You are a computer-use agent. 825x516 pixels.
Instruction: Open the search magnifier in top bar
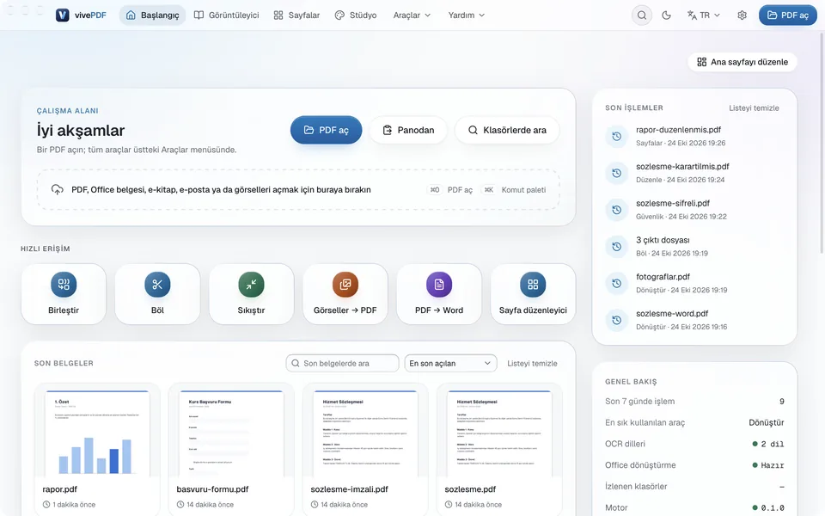tap(642, 15)
